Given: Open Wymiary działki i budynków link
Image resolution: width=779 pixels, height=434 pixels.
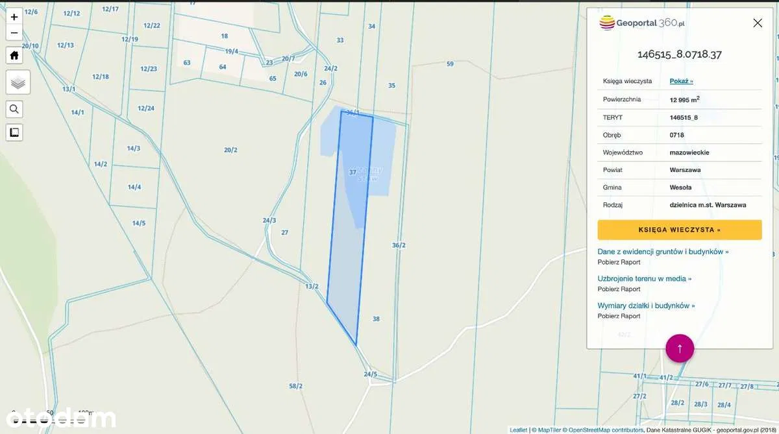Looking at the screenshot, I should pyautogui.click(x=646, y=306).
